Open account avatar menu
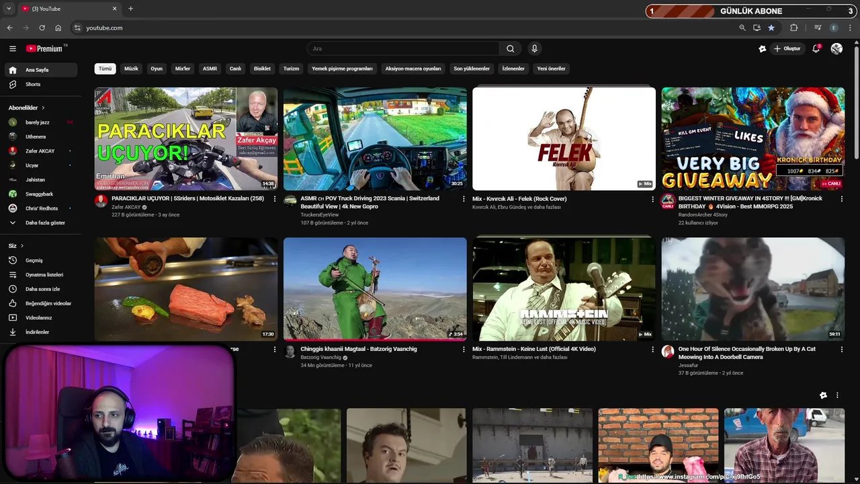The height and width of the screenshot is (484, 860). (836, 48)
